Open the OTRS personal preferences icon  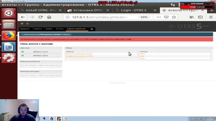pos(22,24)
